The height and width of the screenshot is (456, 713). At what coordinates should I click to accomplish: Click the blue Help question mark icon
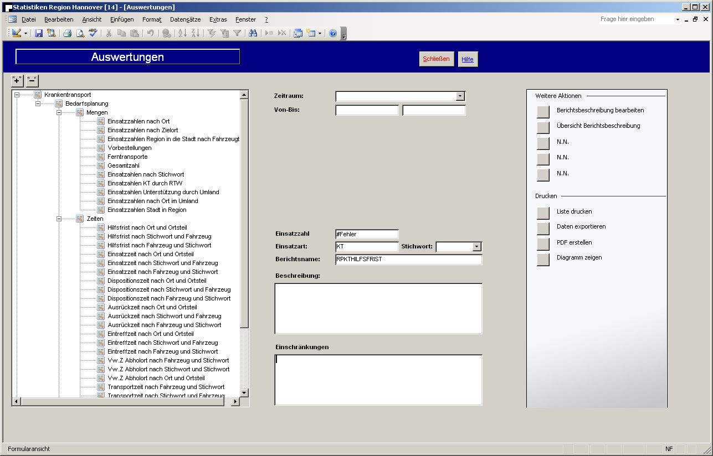click(x=333, y=33)
